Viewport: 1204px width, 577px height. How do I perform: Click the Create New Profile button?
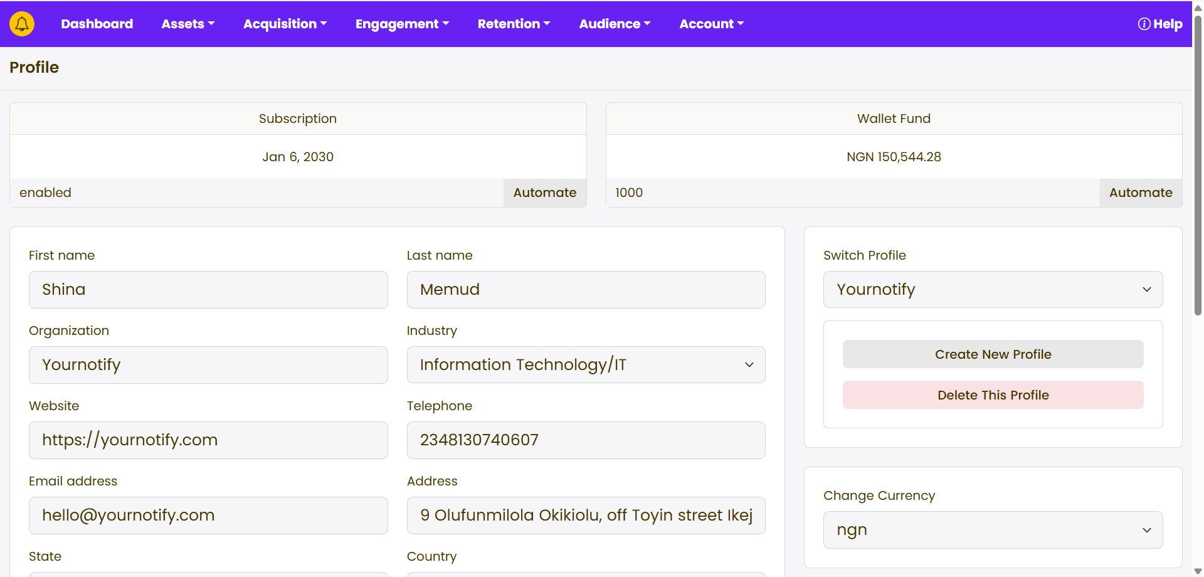pyautogui.click(x=993, y=354)
